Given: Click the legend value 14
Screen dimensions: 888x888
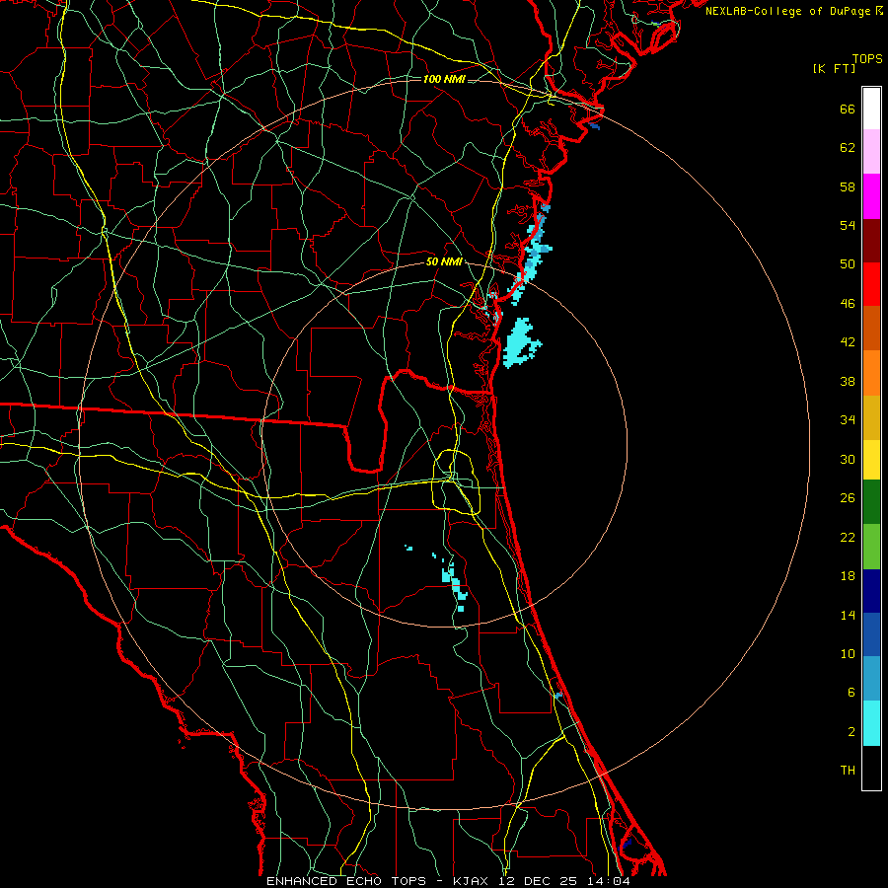Looking at the screenshot, I should pyautogui.click(x=848, y=615).
